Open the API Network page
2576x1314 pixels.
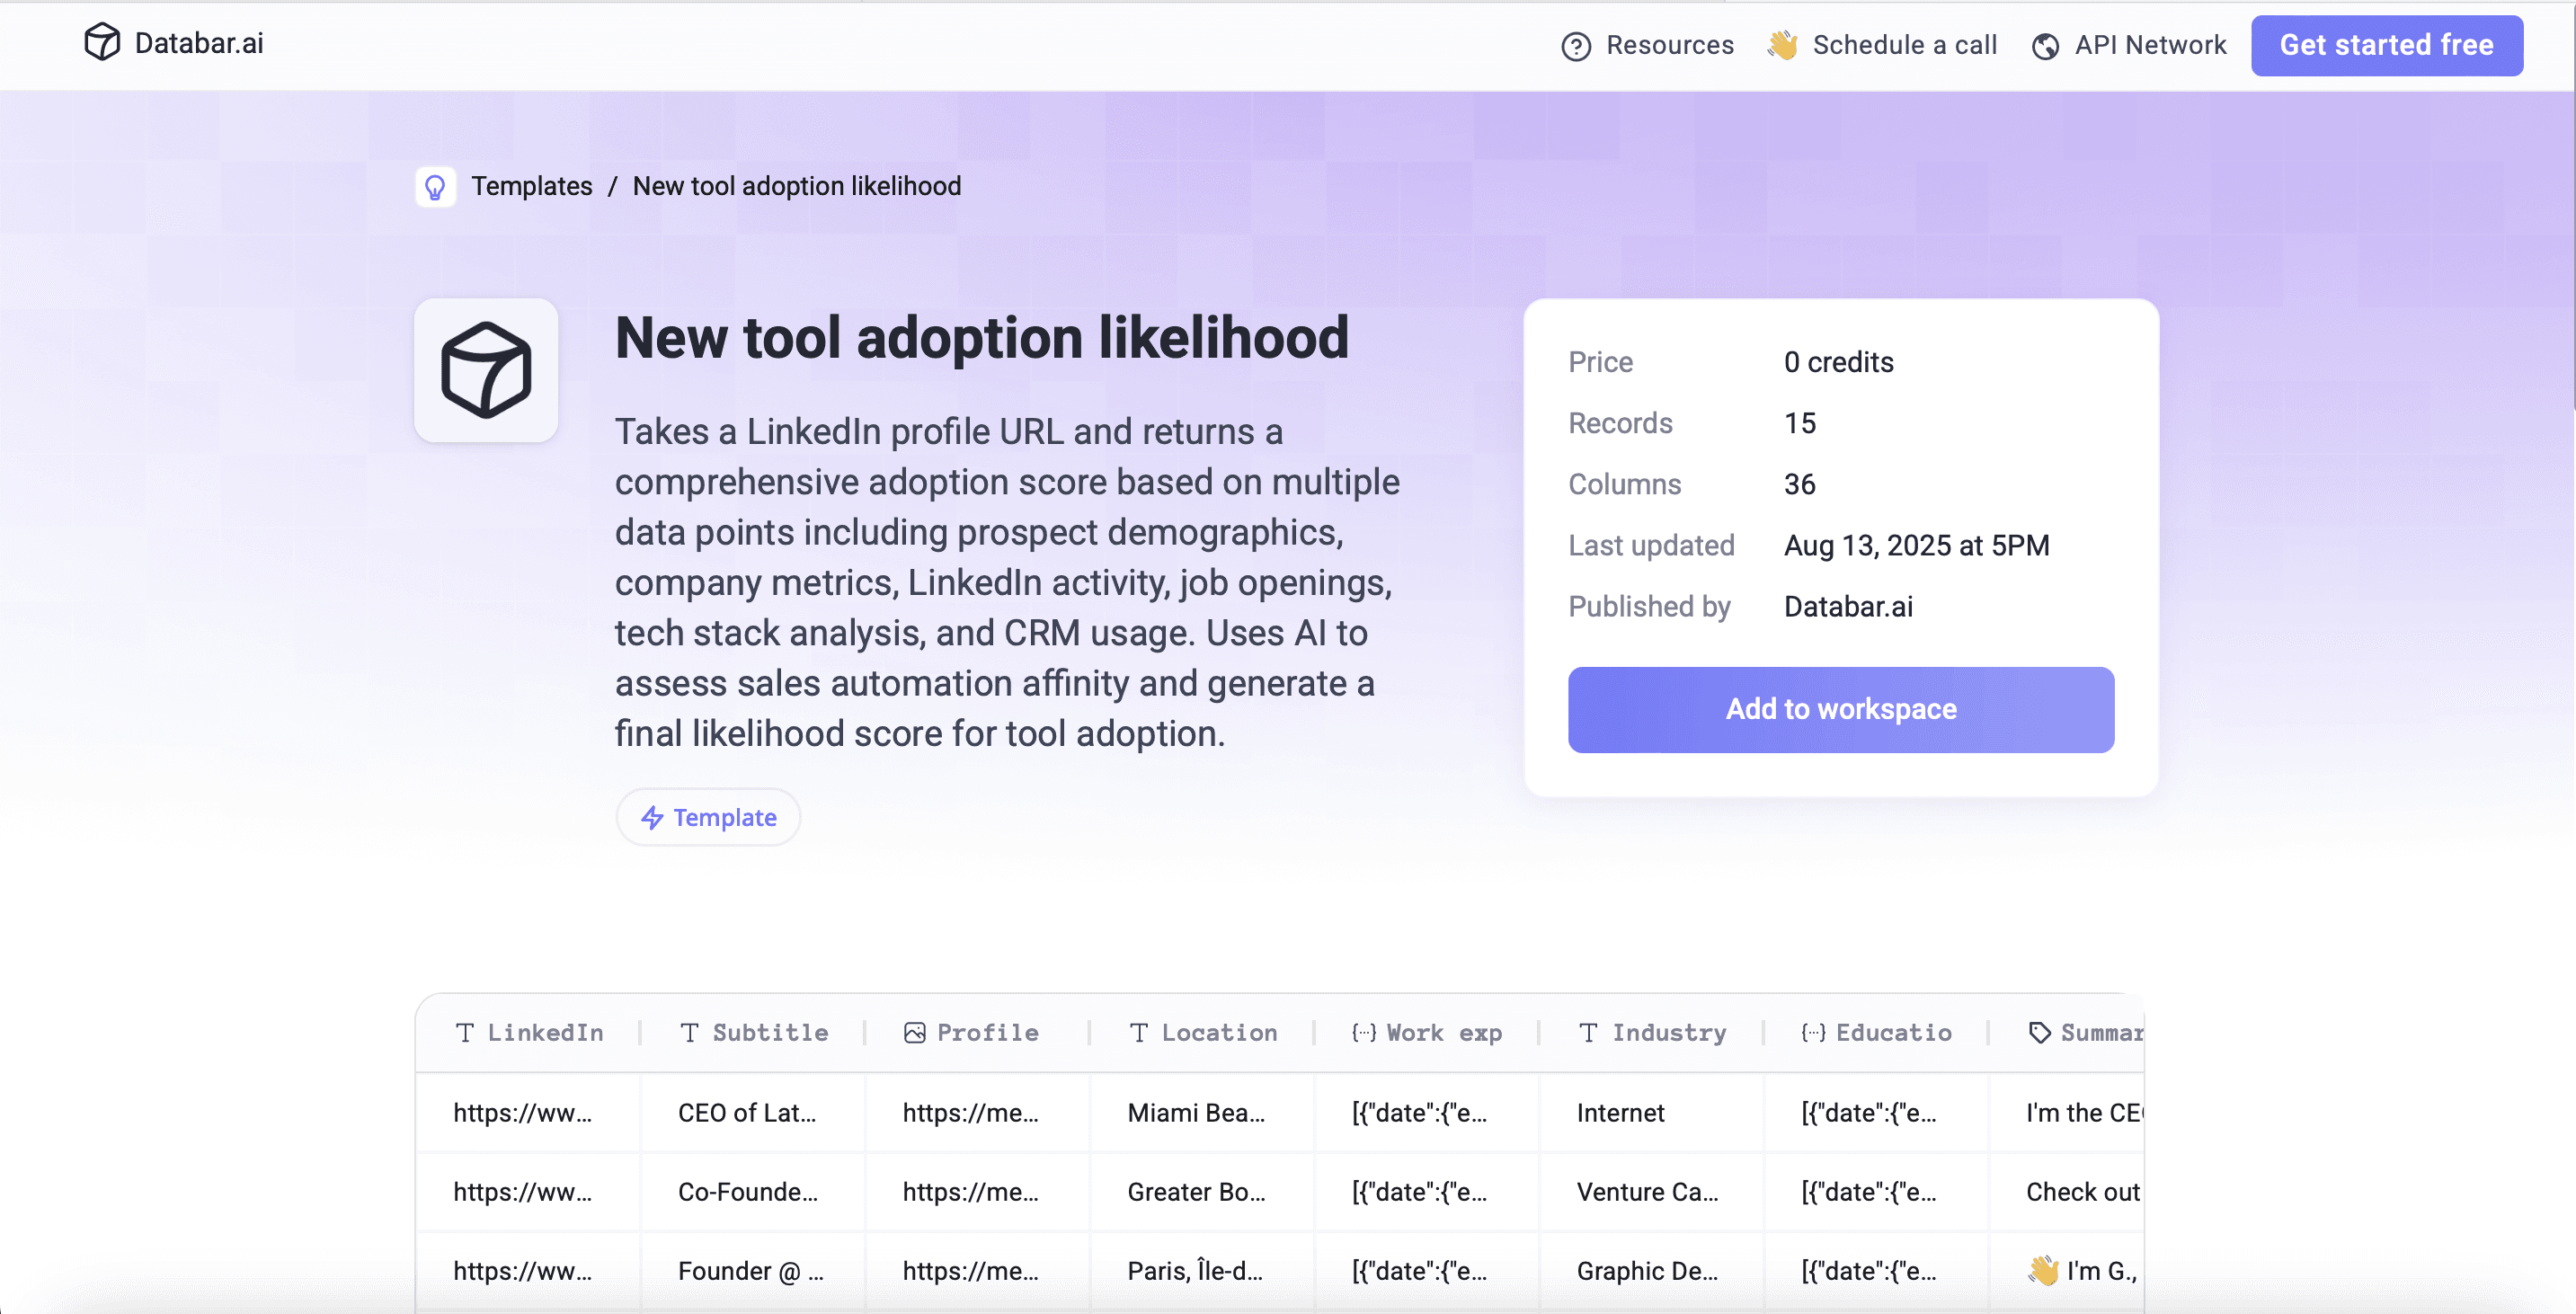coord(2150,46)
